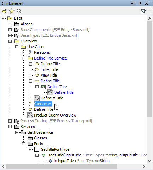Image resolution: width=153 pixels, height=170 pixels.
Task: Click the open folder toolbar icon
Action: tap(4, 11)
